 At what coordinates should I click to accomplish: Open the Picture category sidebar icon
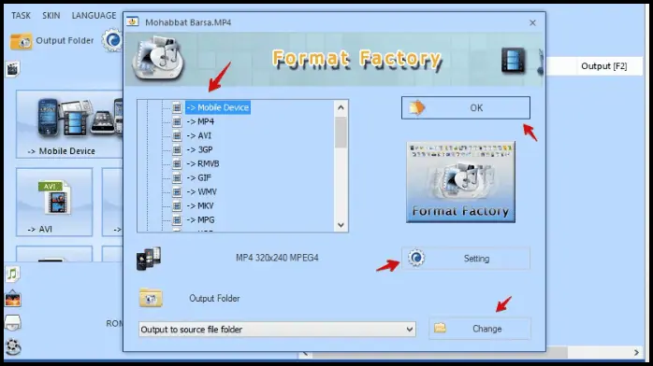point(13,299)
